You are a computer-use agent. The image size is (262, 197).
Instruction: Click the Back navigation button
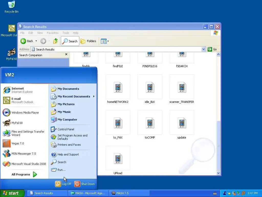click(27, 41)
